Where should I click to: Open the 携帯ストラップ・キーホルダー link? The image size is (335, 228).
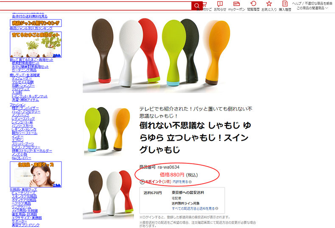[x=32, y=151]
